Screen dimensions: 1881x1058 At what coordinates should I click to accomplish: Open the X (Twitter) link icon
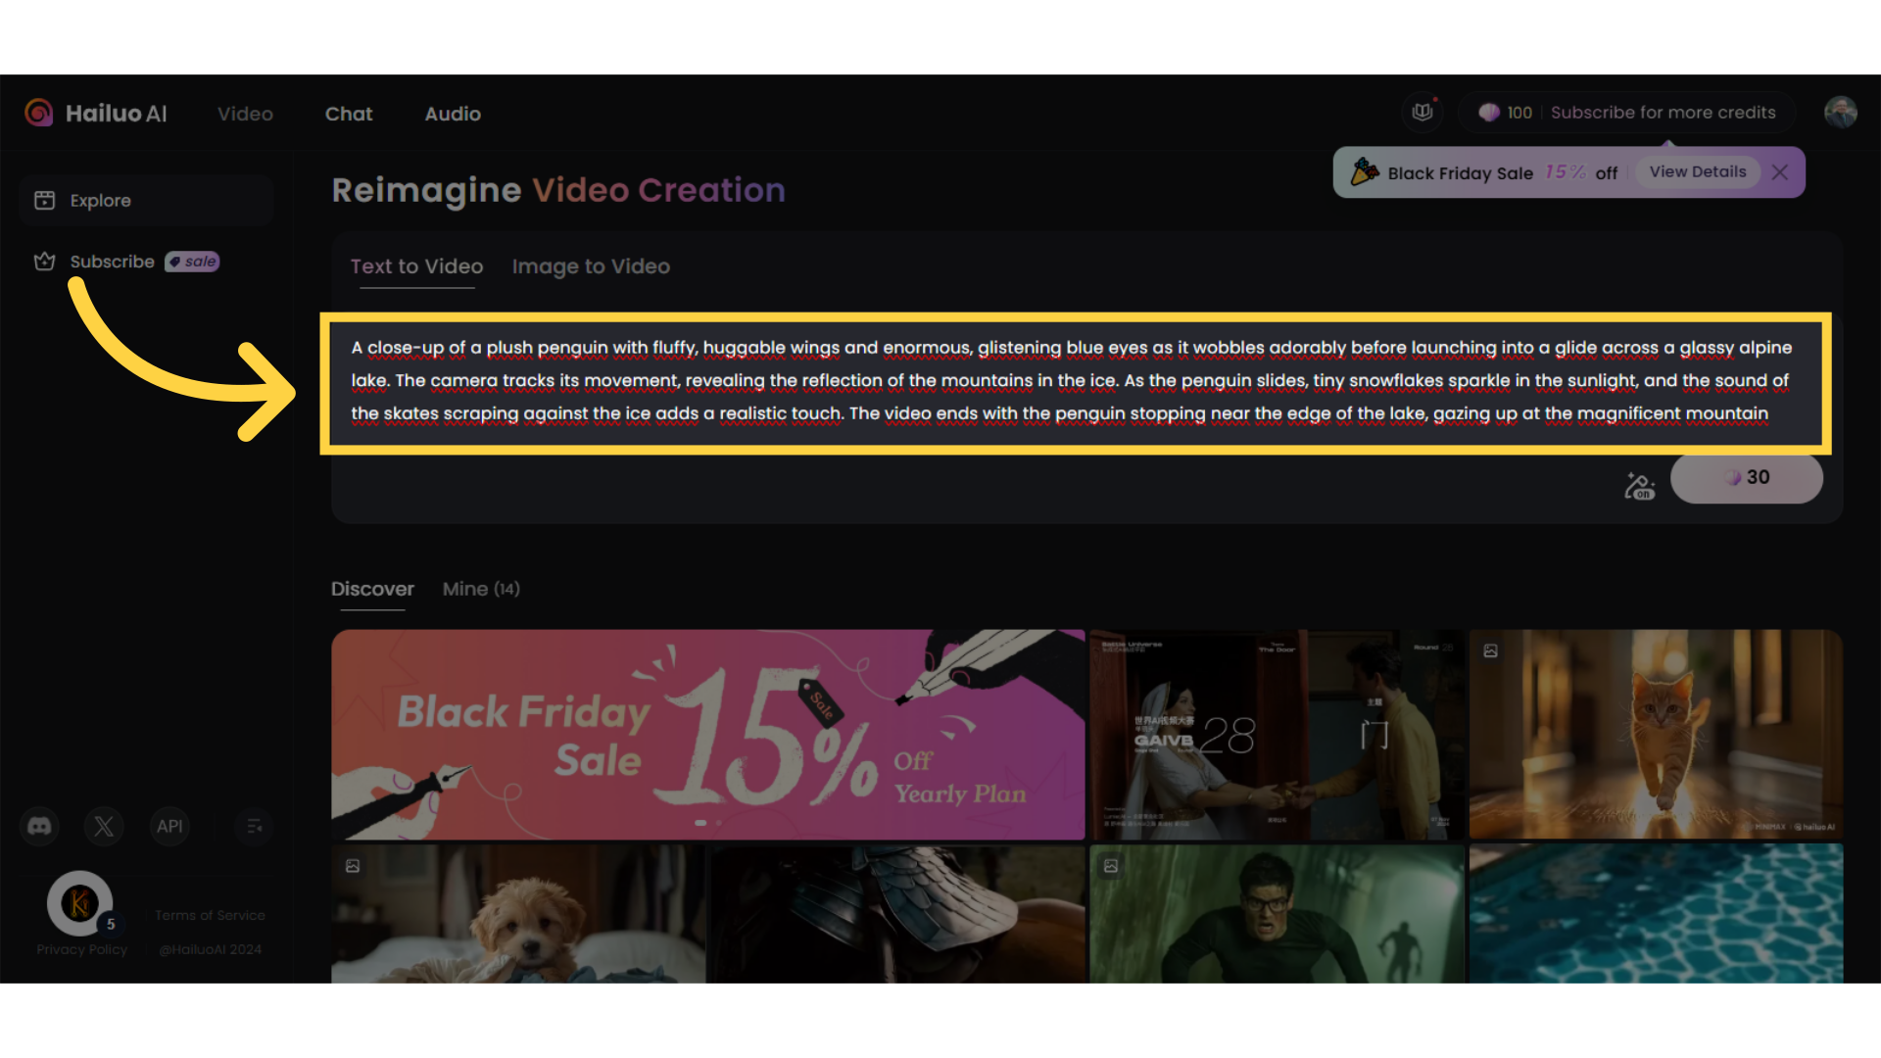[104, 827]
